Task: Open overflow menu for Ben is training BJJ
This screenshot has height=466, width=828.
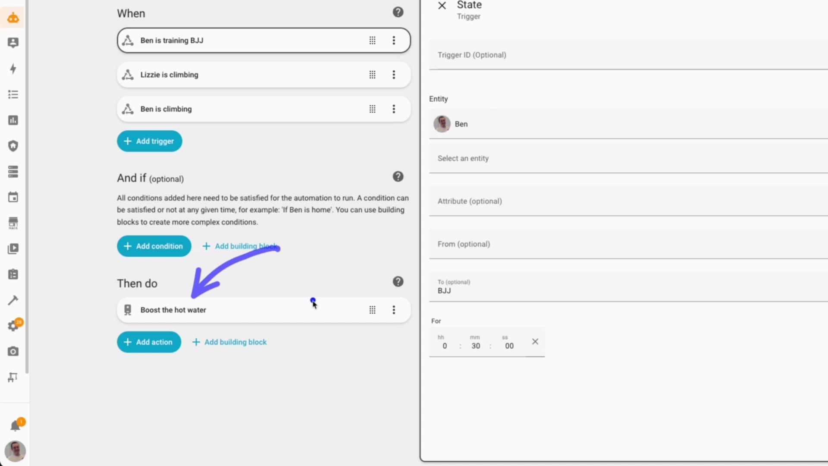Action: [x=393, y=41]
